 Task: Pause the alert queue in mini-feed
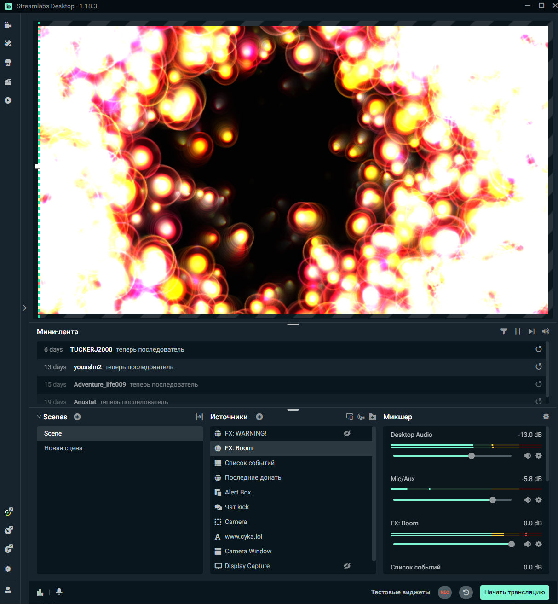click(x=518, y=331)
